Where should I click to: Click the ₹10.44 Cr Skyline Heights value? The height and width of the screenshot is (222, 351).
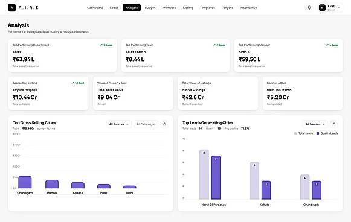click(x=25, y=97)
